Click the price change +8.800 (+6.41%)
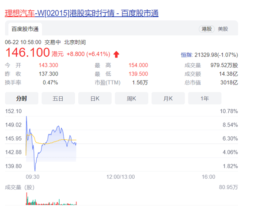Screen dimensions: 265x207 pos(88,54)
